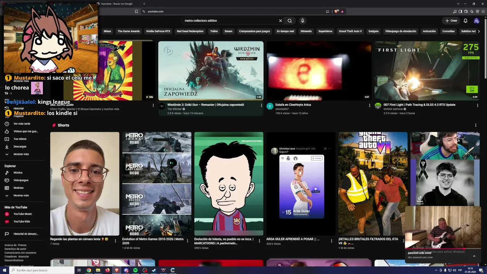Viewport: 487px width, 274px height.
Task: Open options menu for 007 First Light video
Action: click(x=477, y=105)
